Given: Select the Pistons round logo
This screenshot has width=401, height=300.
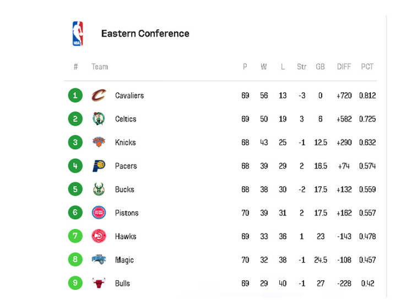Looking at the screenshot, I should tap(99, 213).
